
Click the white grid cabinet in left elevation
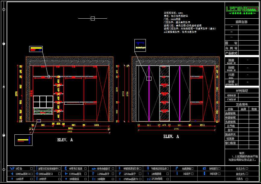tap(43, 102)
